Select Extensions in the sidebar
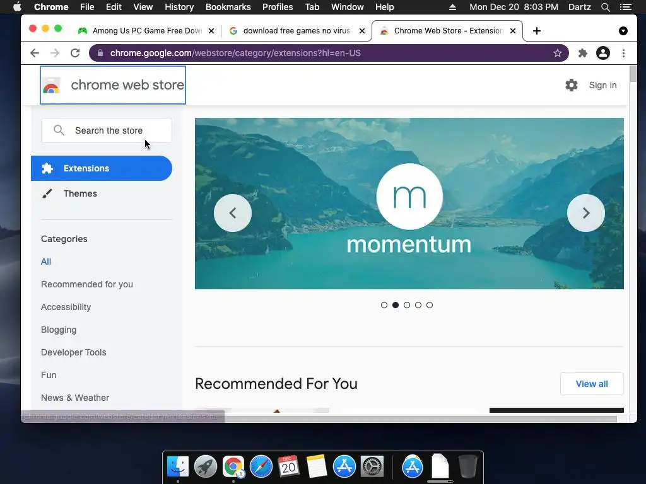 [x=102, y=168]
